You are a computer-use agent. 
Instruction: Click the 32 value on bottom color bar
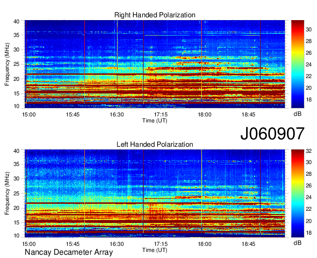(x=309, y=151)
